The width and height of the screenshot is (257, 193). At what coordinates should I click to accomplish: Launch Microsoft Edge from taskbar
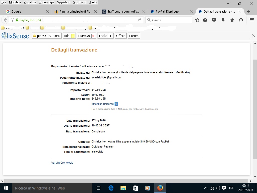click(111, 188)
